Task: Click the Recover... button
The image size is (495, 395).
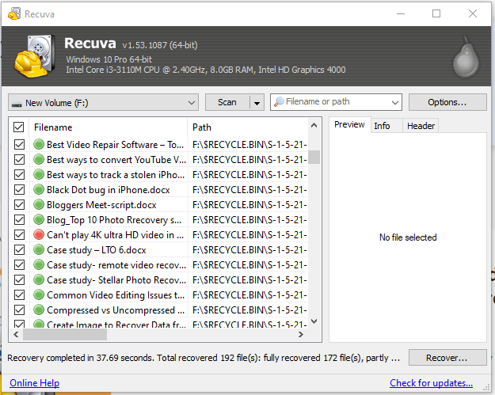Action: click(x=447, y=358)
